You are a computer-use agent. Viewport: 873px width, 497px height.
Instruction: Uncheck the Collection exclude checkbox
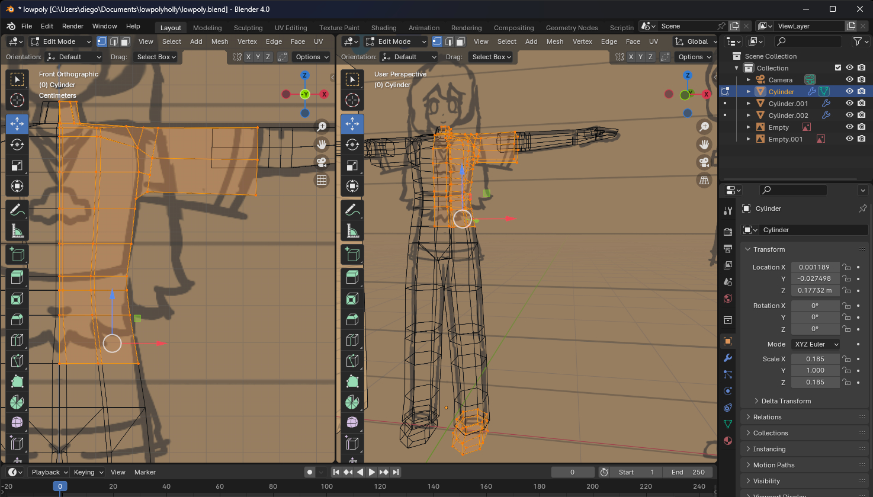coord(837,68)
